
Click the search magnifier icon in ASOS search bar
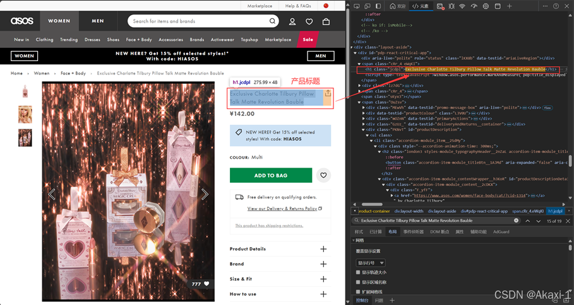pyautogui.click(x=272, y=21)
